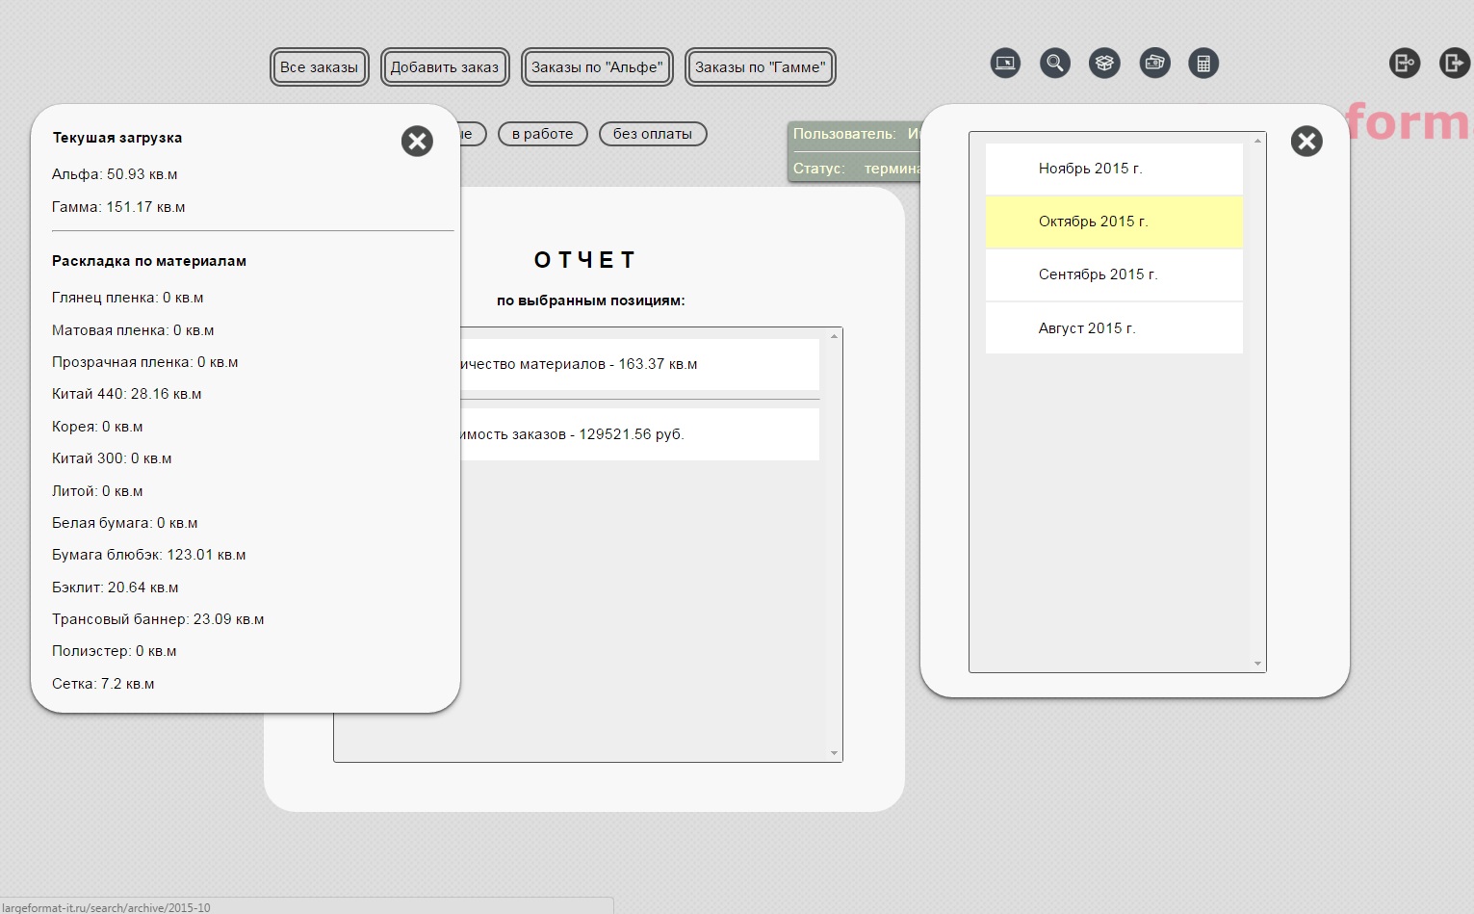
Task: Close the current load panel
Action: (417, 142)
